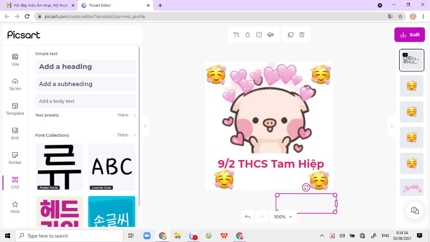Collapse the left text panel

(145, 126)
